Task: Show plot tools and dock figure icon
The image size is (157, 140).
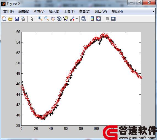Action: [x=113, y=19]
